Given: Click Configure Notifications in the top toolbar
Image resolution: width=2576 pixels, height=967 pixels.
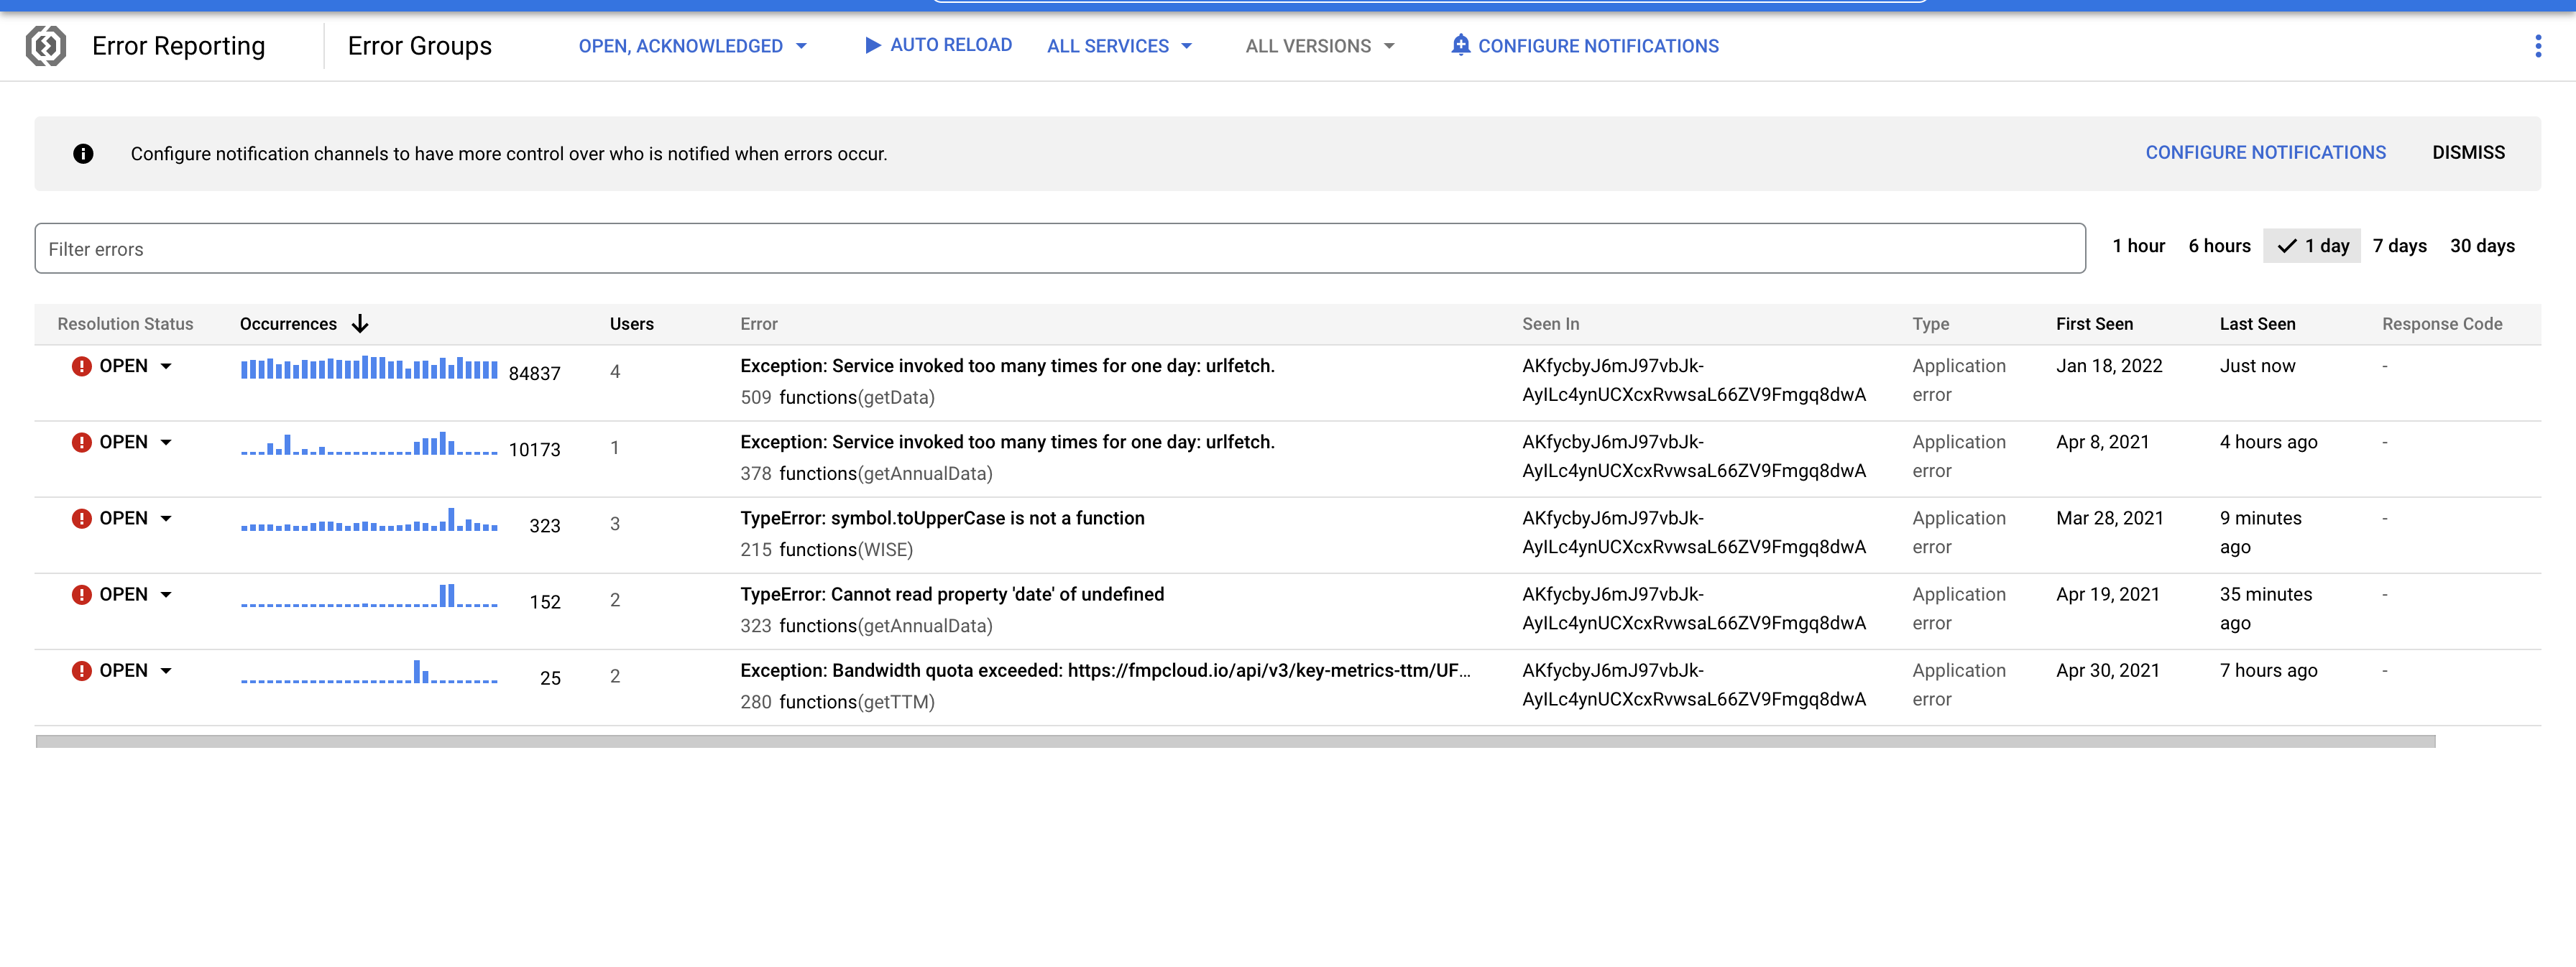Looking at the screenshot, I should coord(1585,46).
